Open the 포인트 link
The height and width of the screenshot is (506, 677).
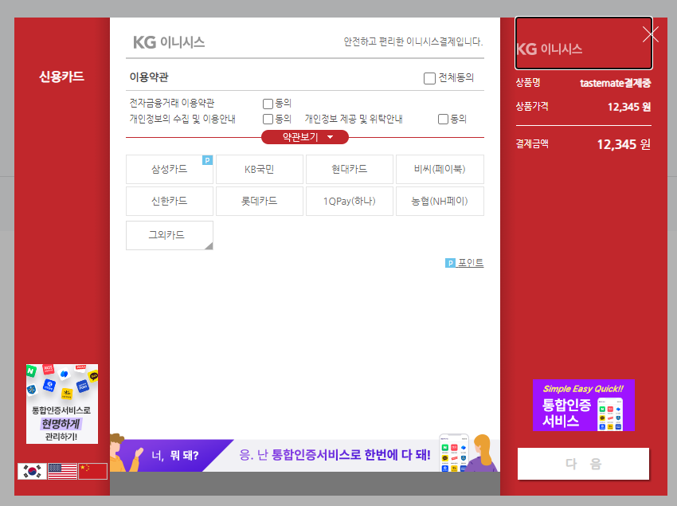471,263
